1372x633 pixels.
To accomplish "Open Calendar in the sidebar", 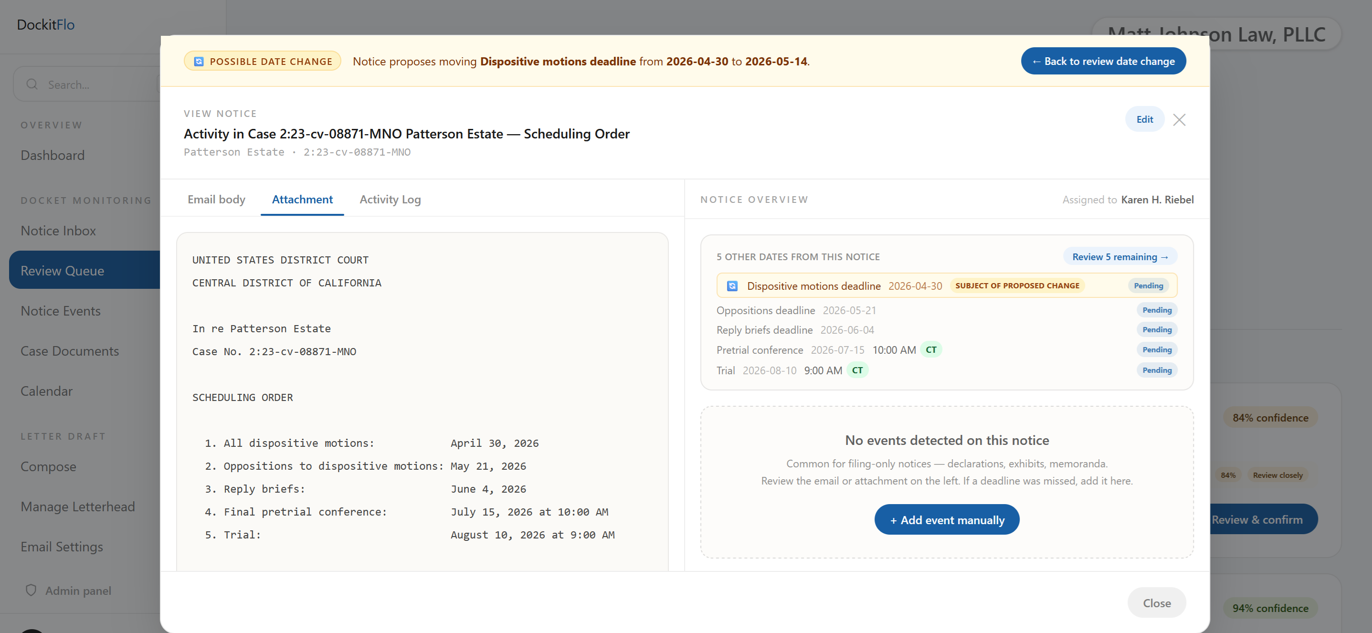I will 46,391.
